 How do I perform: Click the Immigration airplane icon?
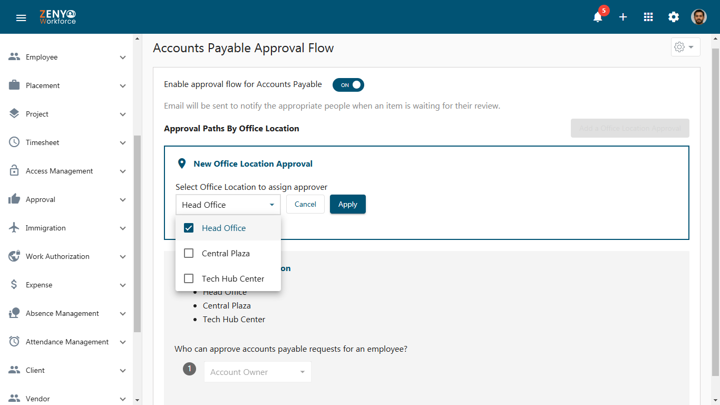(14, 228)
